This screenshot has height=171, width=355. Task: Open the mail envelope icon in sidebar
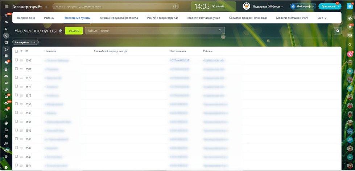[x=6, y=83]
